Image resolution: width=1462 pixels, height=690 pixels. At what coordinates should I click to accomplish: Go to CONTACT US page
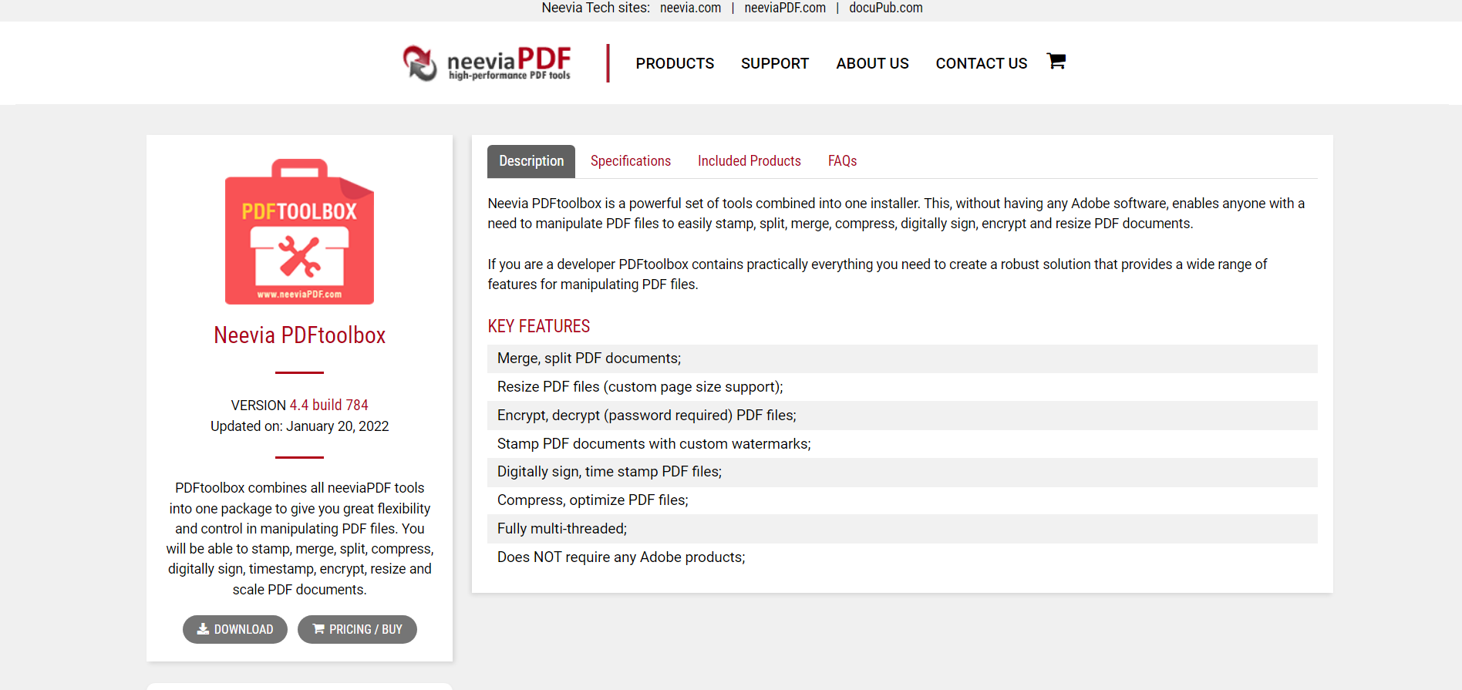click(982, 63)
